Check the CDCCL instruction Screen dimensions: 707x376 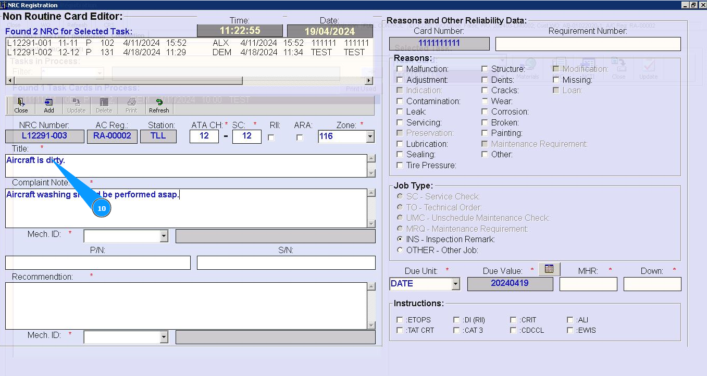(x=513, y=330)
